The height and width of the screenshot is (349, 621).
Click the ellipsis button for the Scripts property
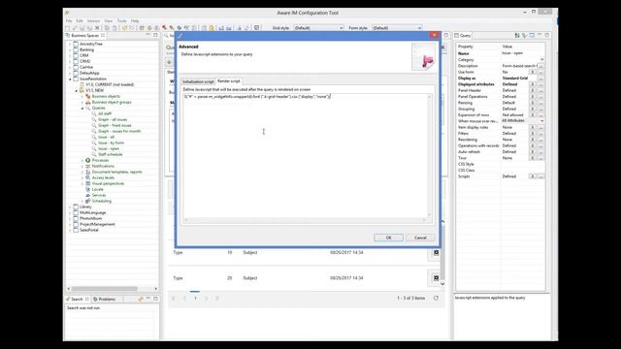point(541,176)
